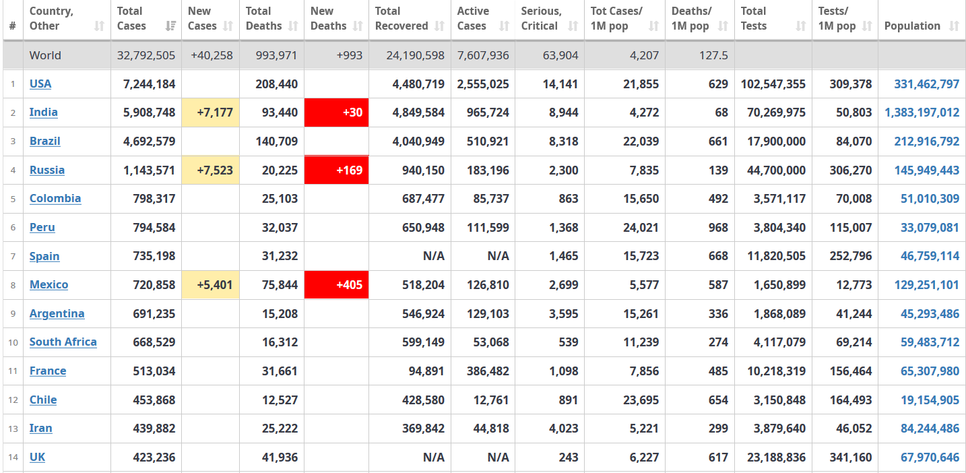Click France population 65,307,980
Image resolution: width=966 pixels, height=473 pixels.
(x=930, y=371)
